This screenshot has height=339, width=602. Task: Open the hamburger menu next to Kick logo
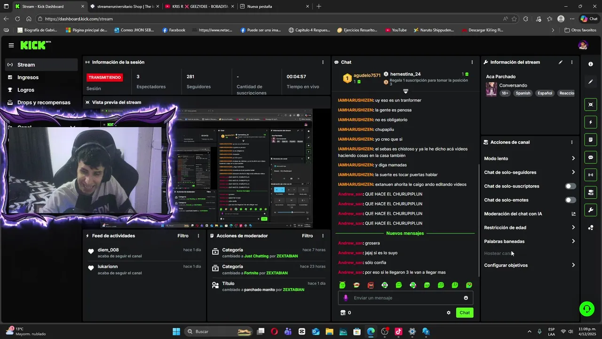[x=11, y=45]
